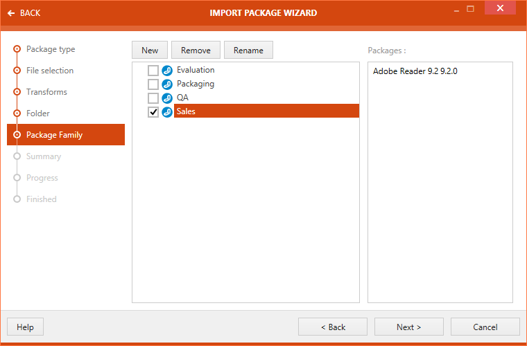
Task: Enable the Evaluation checkbox
Action: 153,71
